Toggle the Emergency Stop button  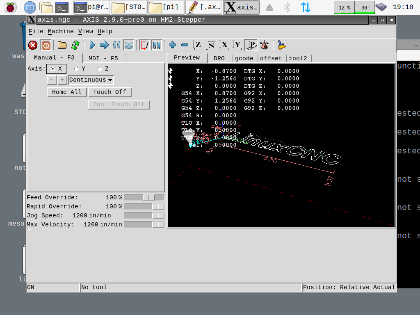click(33, 45)
